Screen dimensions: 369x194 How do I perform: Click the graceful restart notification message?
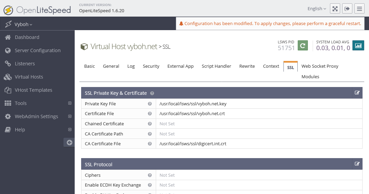(273, 23)
